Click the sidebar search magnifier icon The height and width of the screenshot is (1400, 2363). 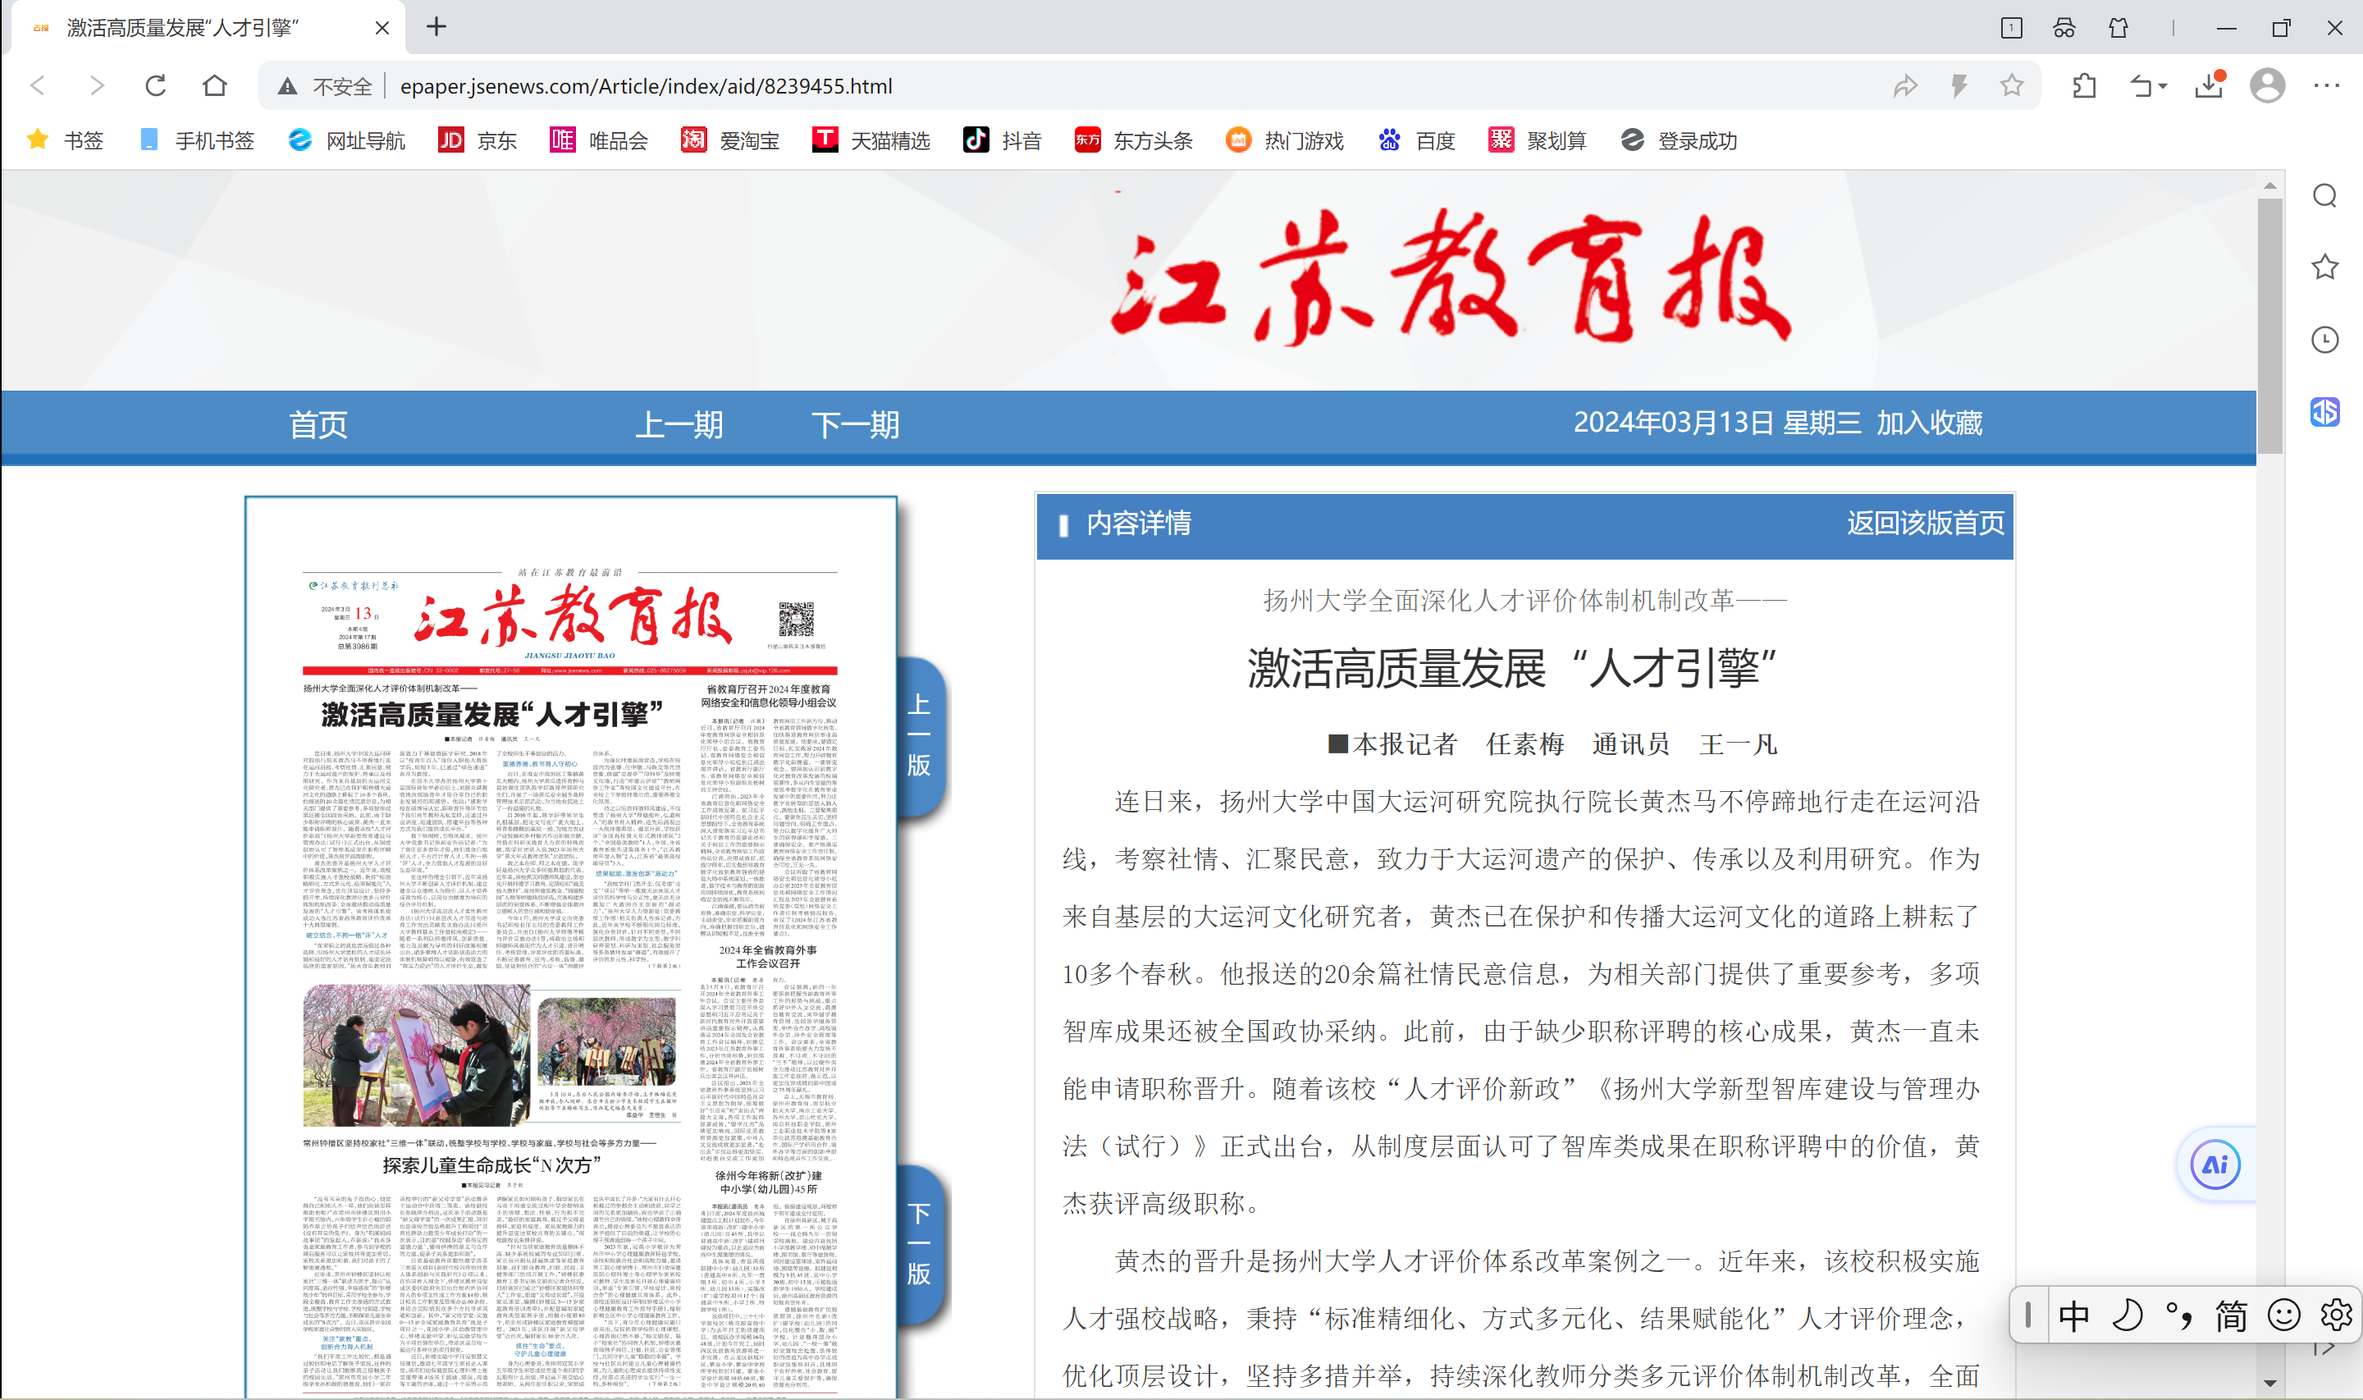[2324, 196]
